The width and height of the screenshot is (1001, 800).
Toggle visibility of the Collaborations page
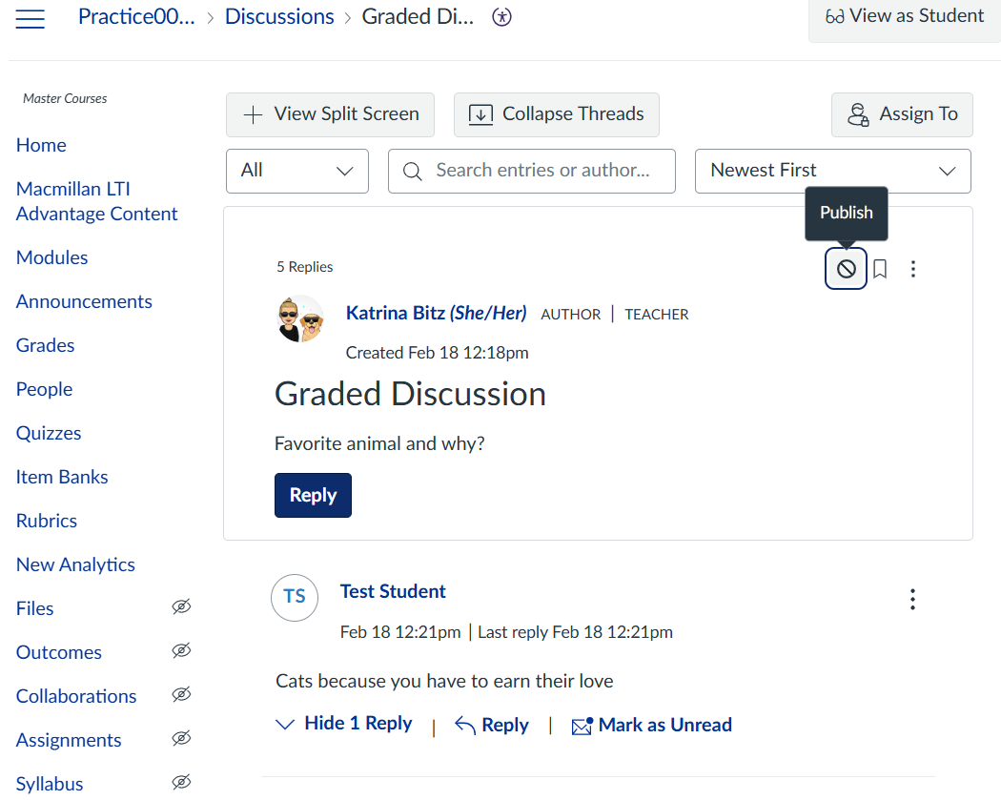(181, 695)
